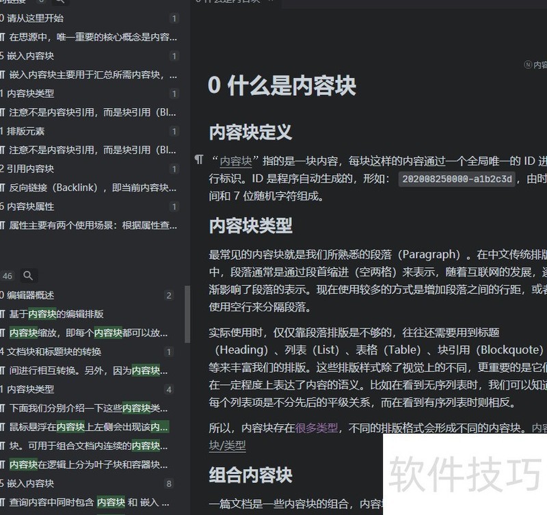Click the heading 内容块类型 in the editor
547x515 pixels.
[x=250, y=226]
